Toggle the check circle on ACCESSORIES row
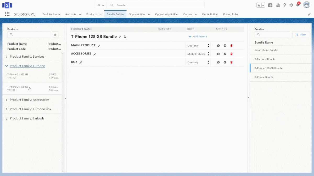This screenshot has width=314, height=176. click(225, 54)
